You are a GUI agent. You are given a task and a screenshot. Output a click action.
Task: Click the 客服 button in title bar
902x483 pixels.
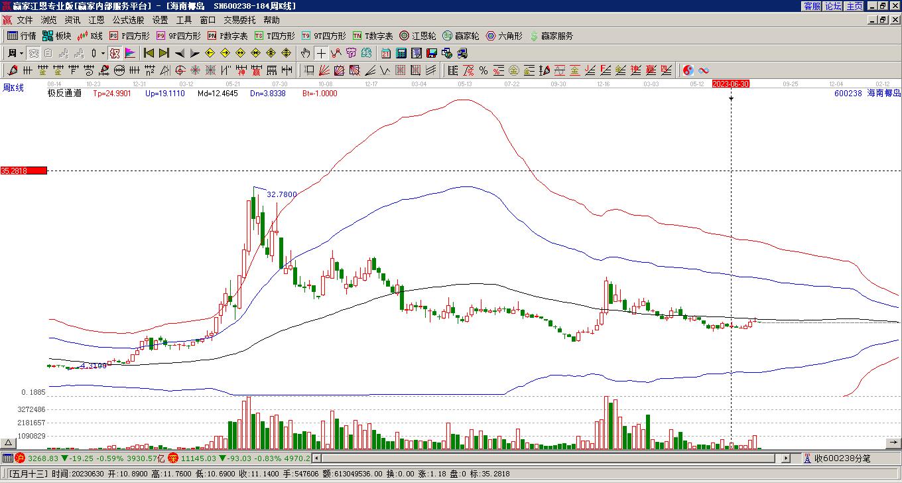click(x=812, y=6)
